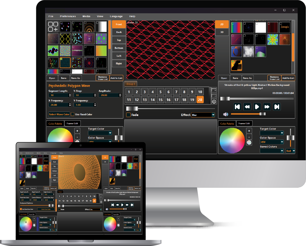The height and width of the screenshot is (246, 306).
Task: Save the pattern list with Save As
Action: [x=76, y=78]
